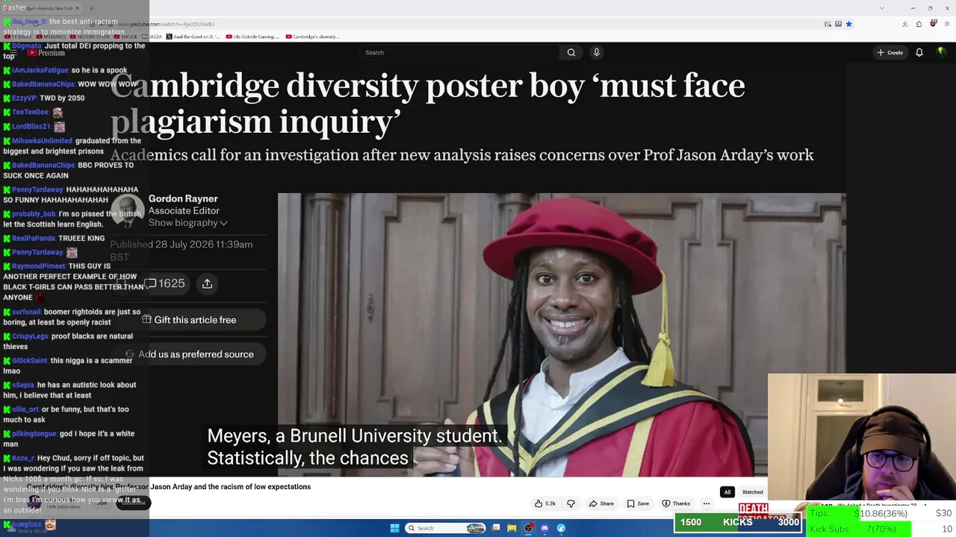Open the light-blue app icon right of Discord
956x537 pixels.
pos(561,528)
